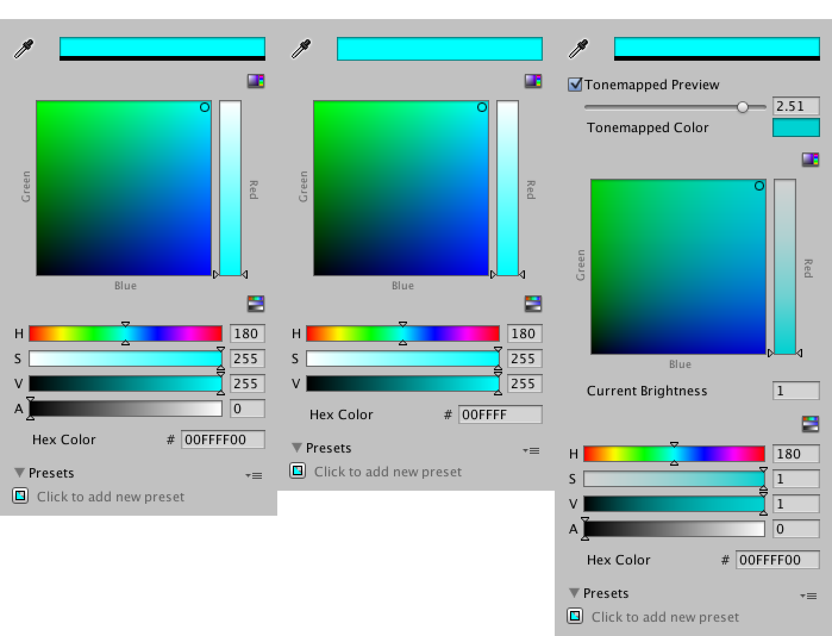Change slider mode icon in left panel
Screen dimensions: 832x636
256,304
